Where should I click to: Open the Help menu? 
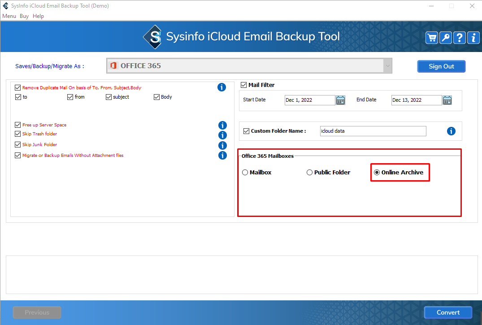point(39,16)
